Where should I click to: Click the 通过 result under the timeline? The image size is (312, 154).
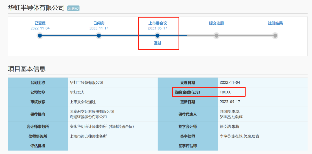point(158,43)
